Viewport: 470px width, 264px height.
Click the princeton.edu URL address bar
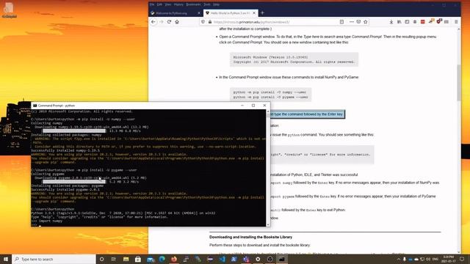(270, 22)
